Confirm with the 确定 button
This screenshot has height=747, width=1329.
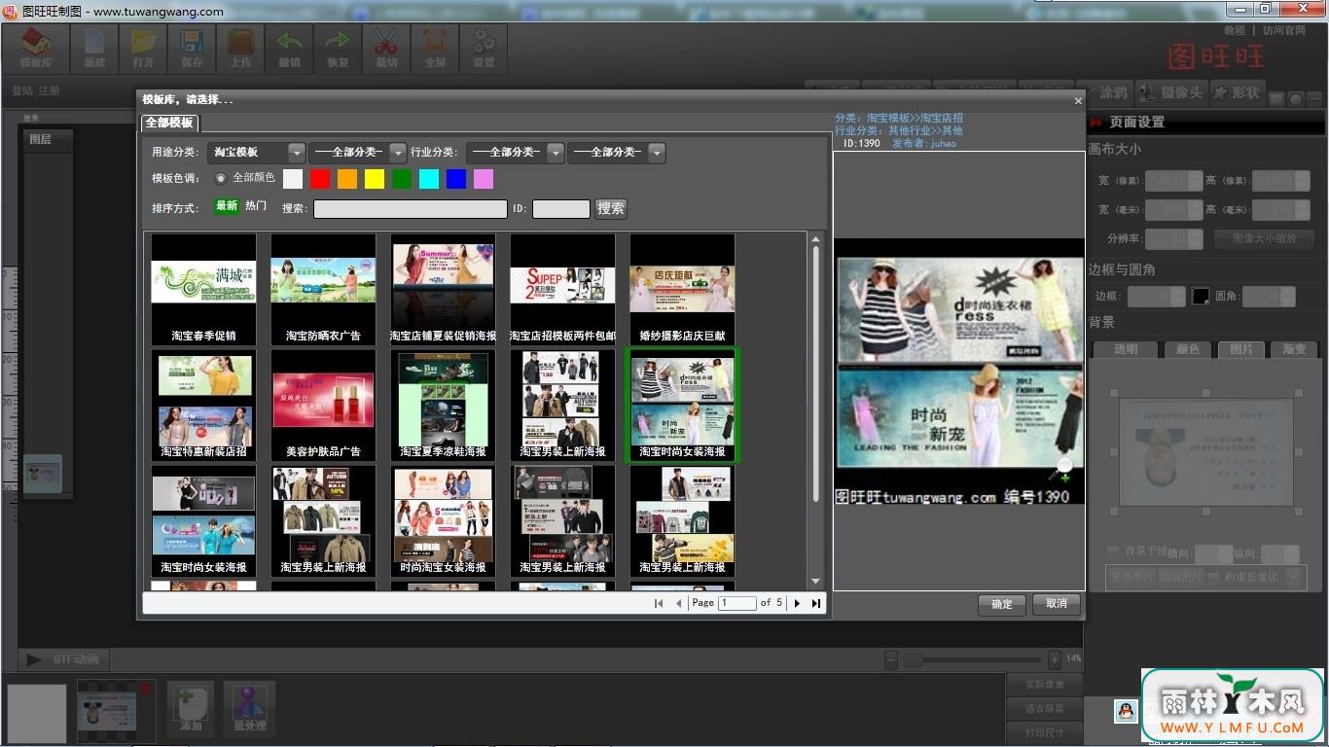tap(1002, 604)
